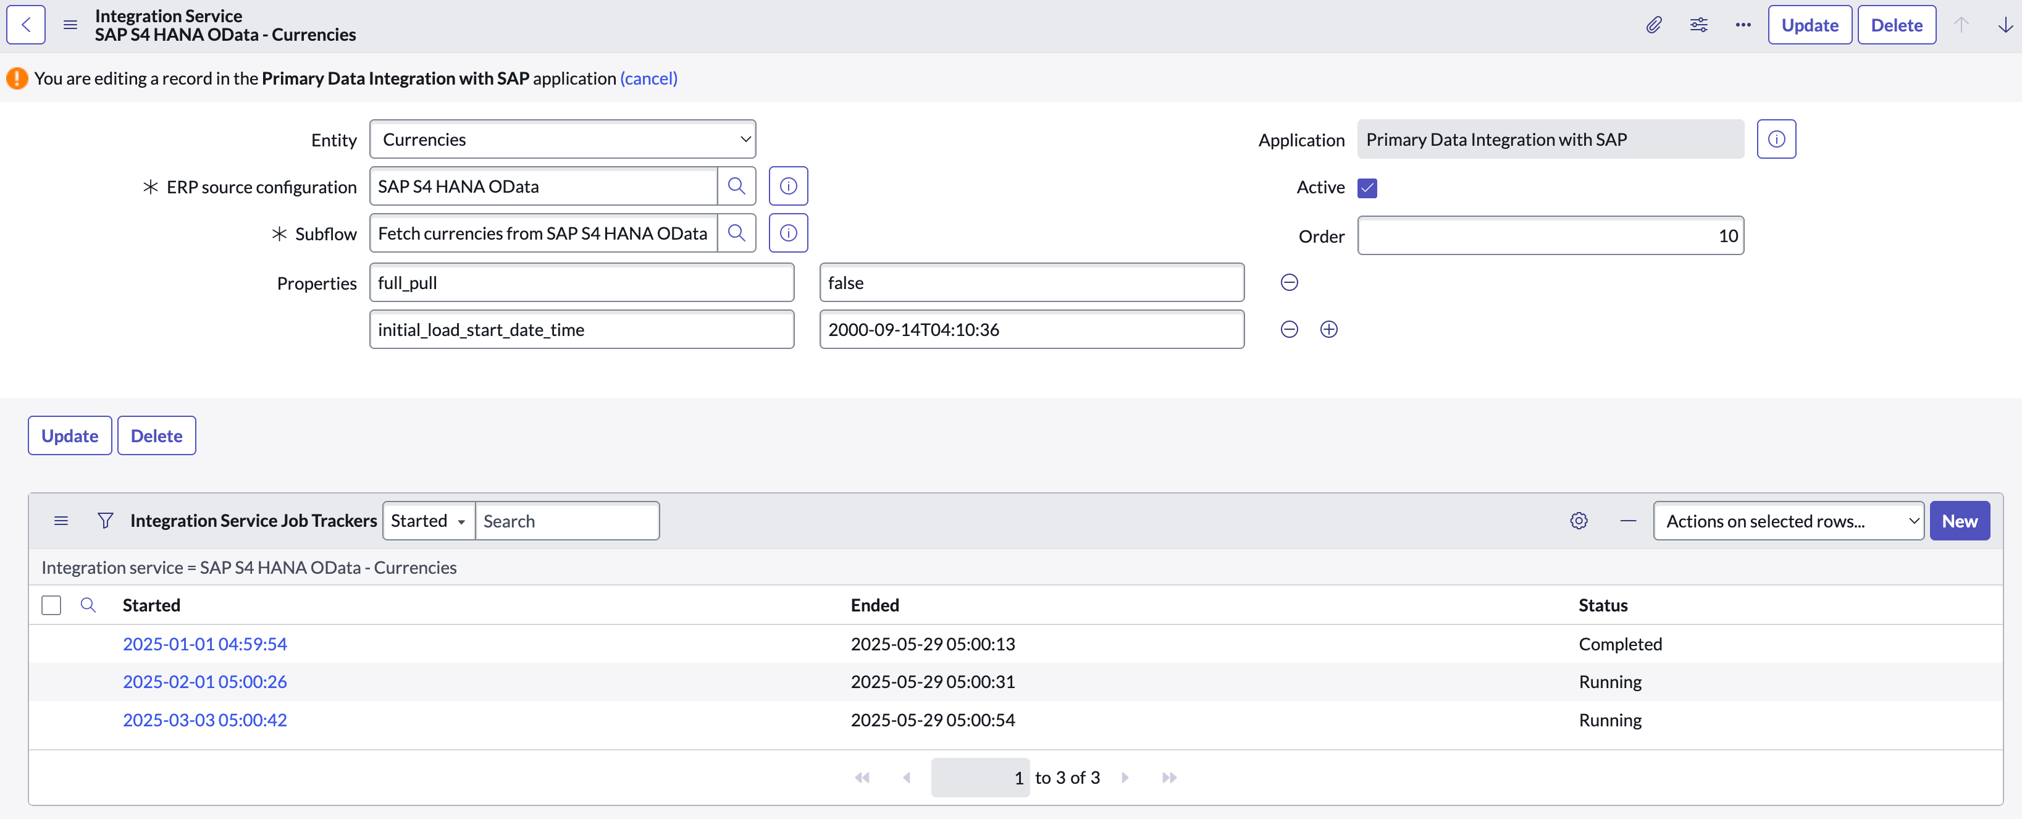The image size is (2022, 819).
Task: Go to previous record with up arrow
Action: [1961, 25]
